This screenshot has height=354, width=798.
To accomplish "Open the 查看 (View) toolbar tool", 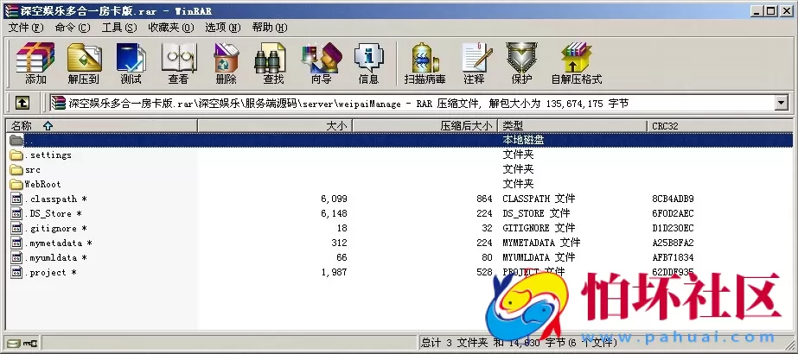I will coord(178,63).
